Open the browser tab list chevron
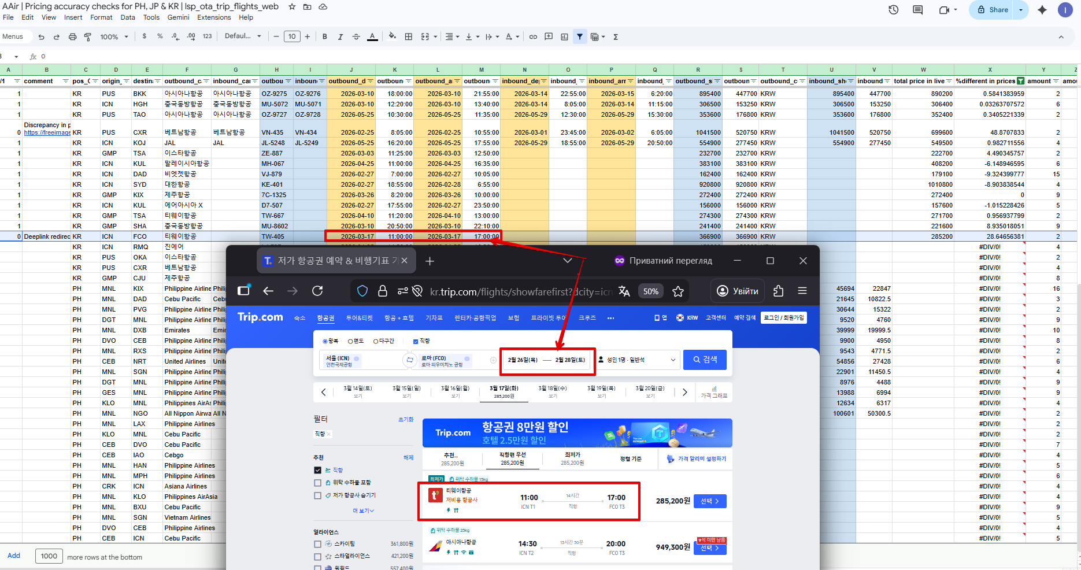 click(x=568, y=261)
